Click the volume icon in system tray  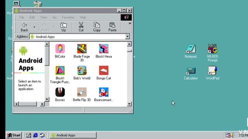tap(232, 135)
